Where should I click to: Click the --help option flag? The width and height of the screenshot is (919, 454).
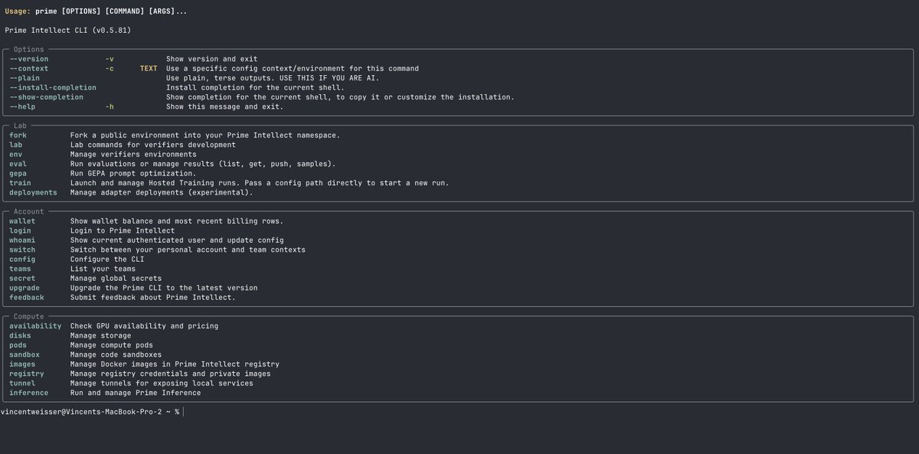22,106
